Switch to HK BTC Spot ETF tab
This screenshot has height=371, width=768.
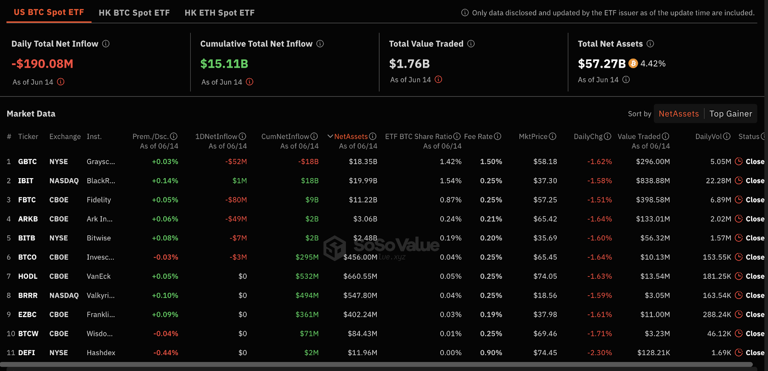[x=134, y=13]
